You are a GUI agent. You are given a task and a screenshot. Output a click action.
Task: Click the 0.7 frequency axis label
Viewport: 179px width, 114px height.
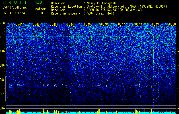click(3, 94)
